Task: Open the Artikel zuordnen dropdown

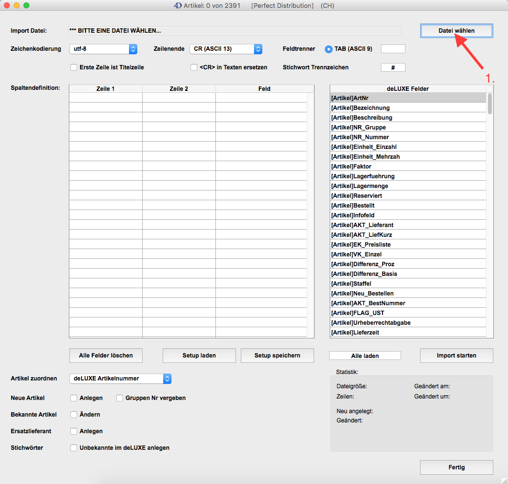Action: (x=120, y=379)
